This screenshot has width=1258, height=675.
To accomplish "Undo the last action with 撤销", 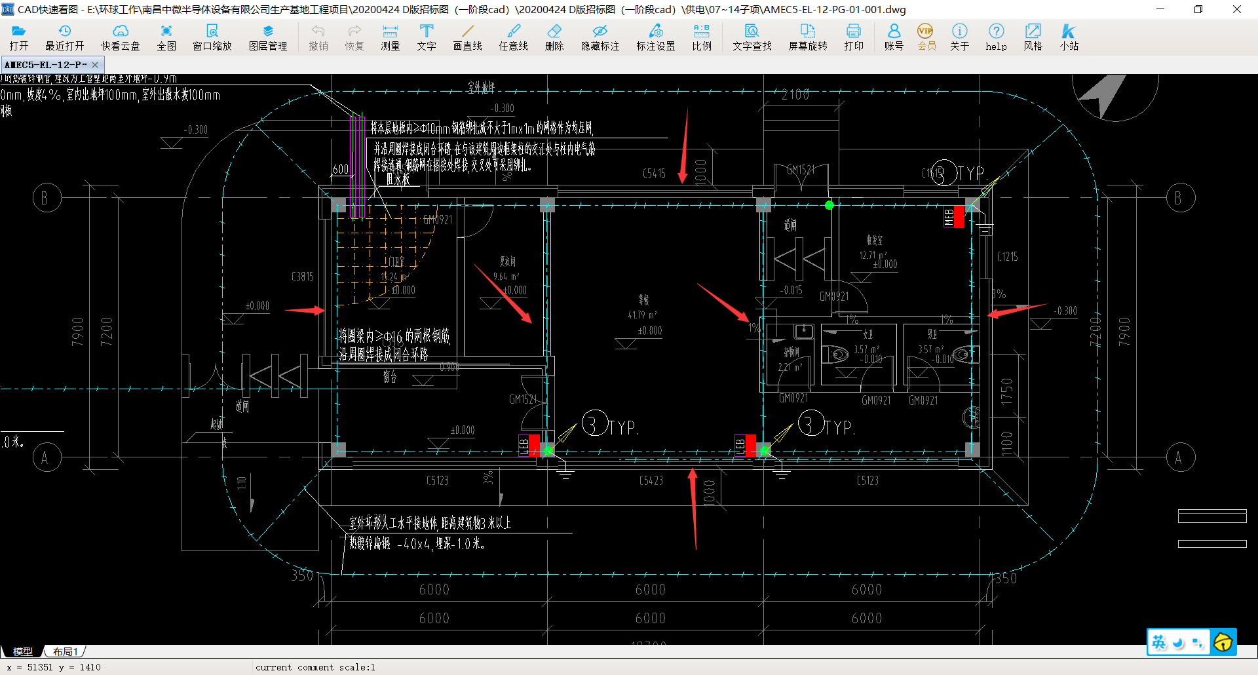I will coord(318,37).
